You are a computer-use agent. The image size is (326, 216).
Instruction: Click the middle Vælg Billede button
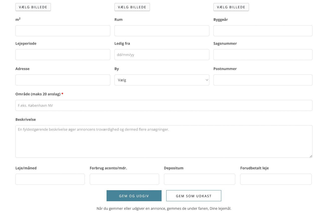coord(132,7)
